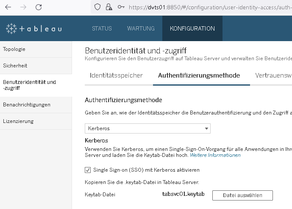This screenshot has width=292, height=209.
Task: Go to Sicherheit in the sidebar
Action: tap(15, 66)
